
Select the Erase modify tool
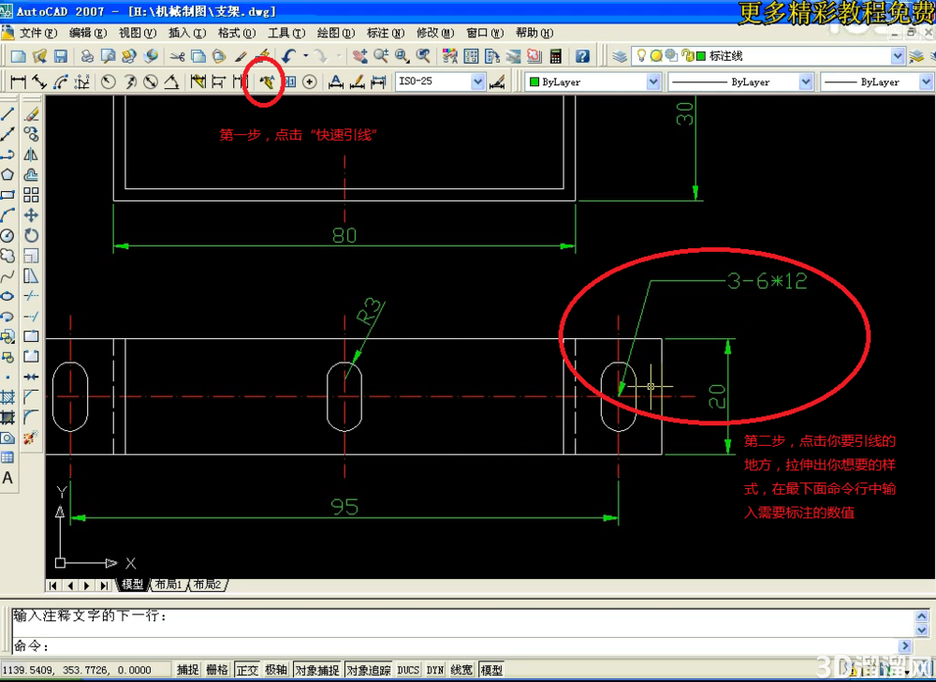[31, 113]
